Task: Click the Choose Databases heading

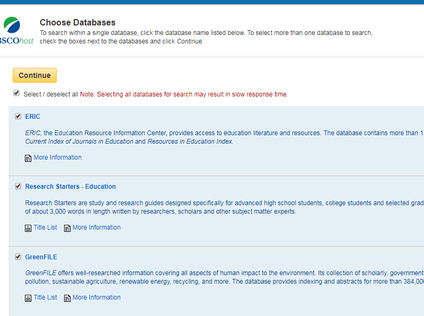Action: [x=77, y=22]
